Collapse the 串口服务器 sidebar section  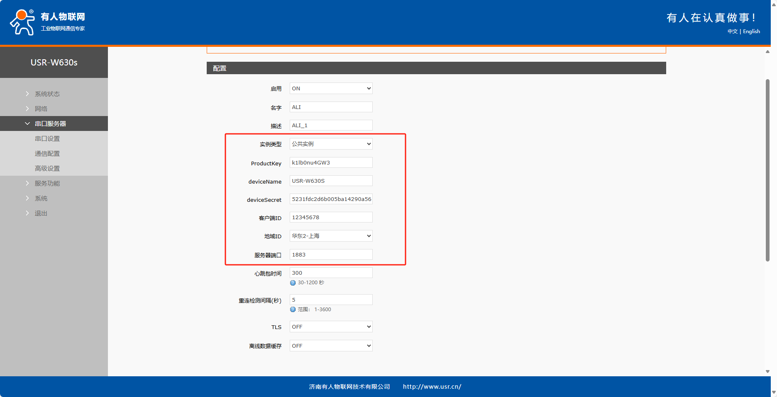click(x=50, y=124)
